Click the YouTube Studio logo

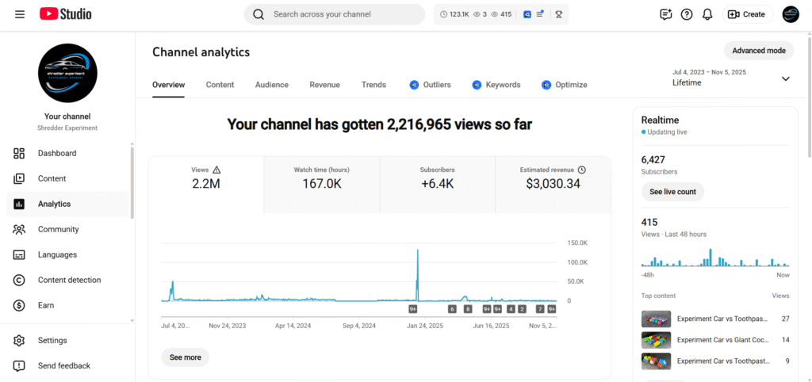(65, 14)
